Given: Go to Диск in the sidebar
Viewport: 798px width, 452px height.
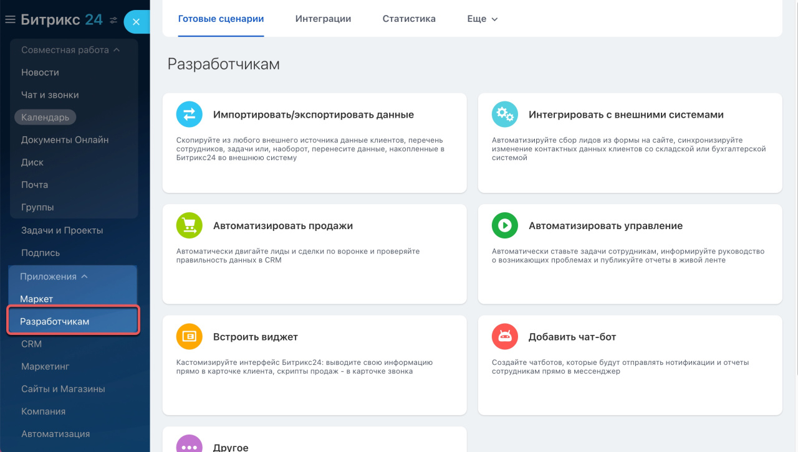Looking at the screenshot, I should pyautogui.click(x=32, y=162).
